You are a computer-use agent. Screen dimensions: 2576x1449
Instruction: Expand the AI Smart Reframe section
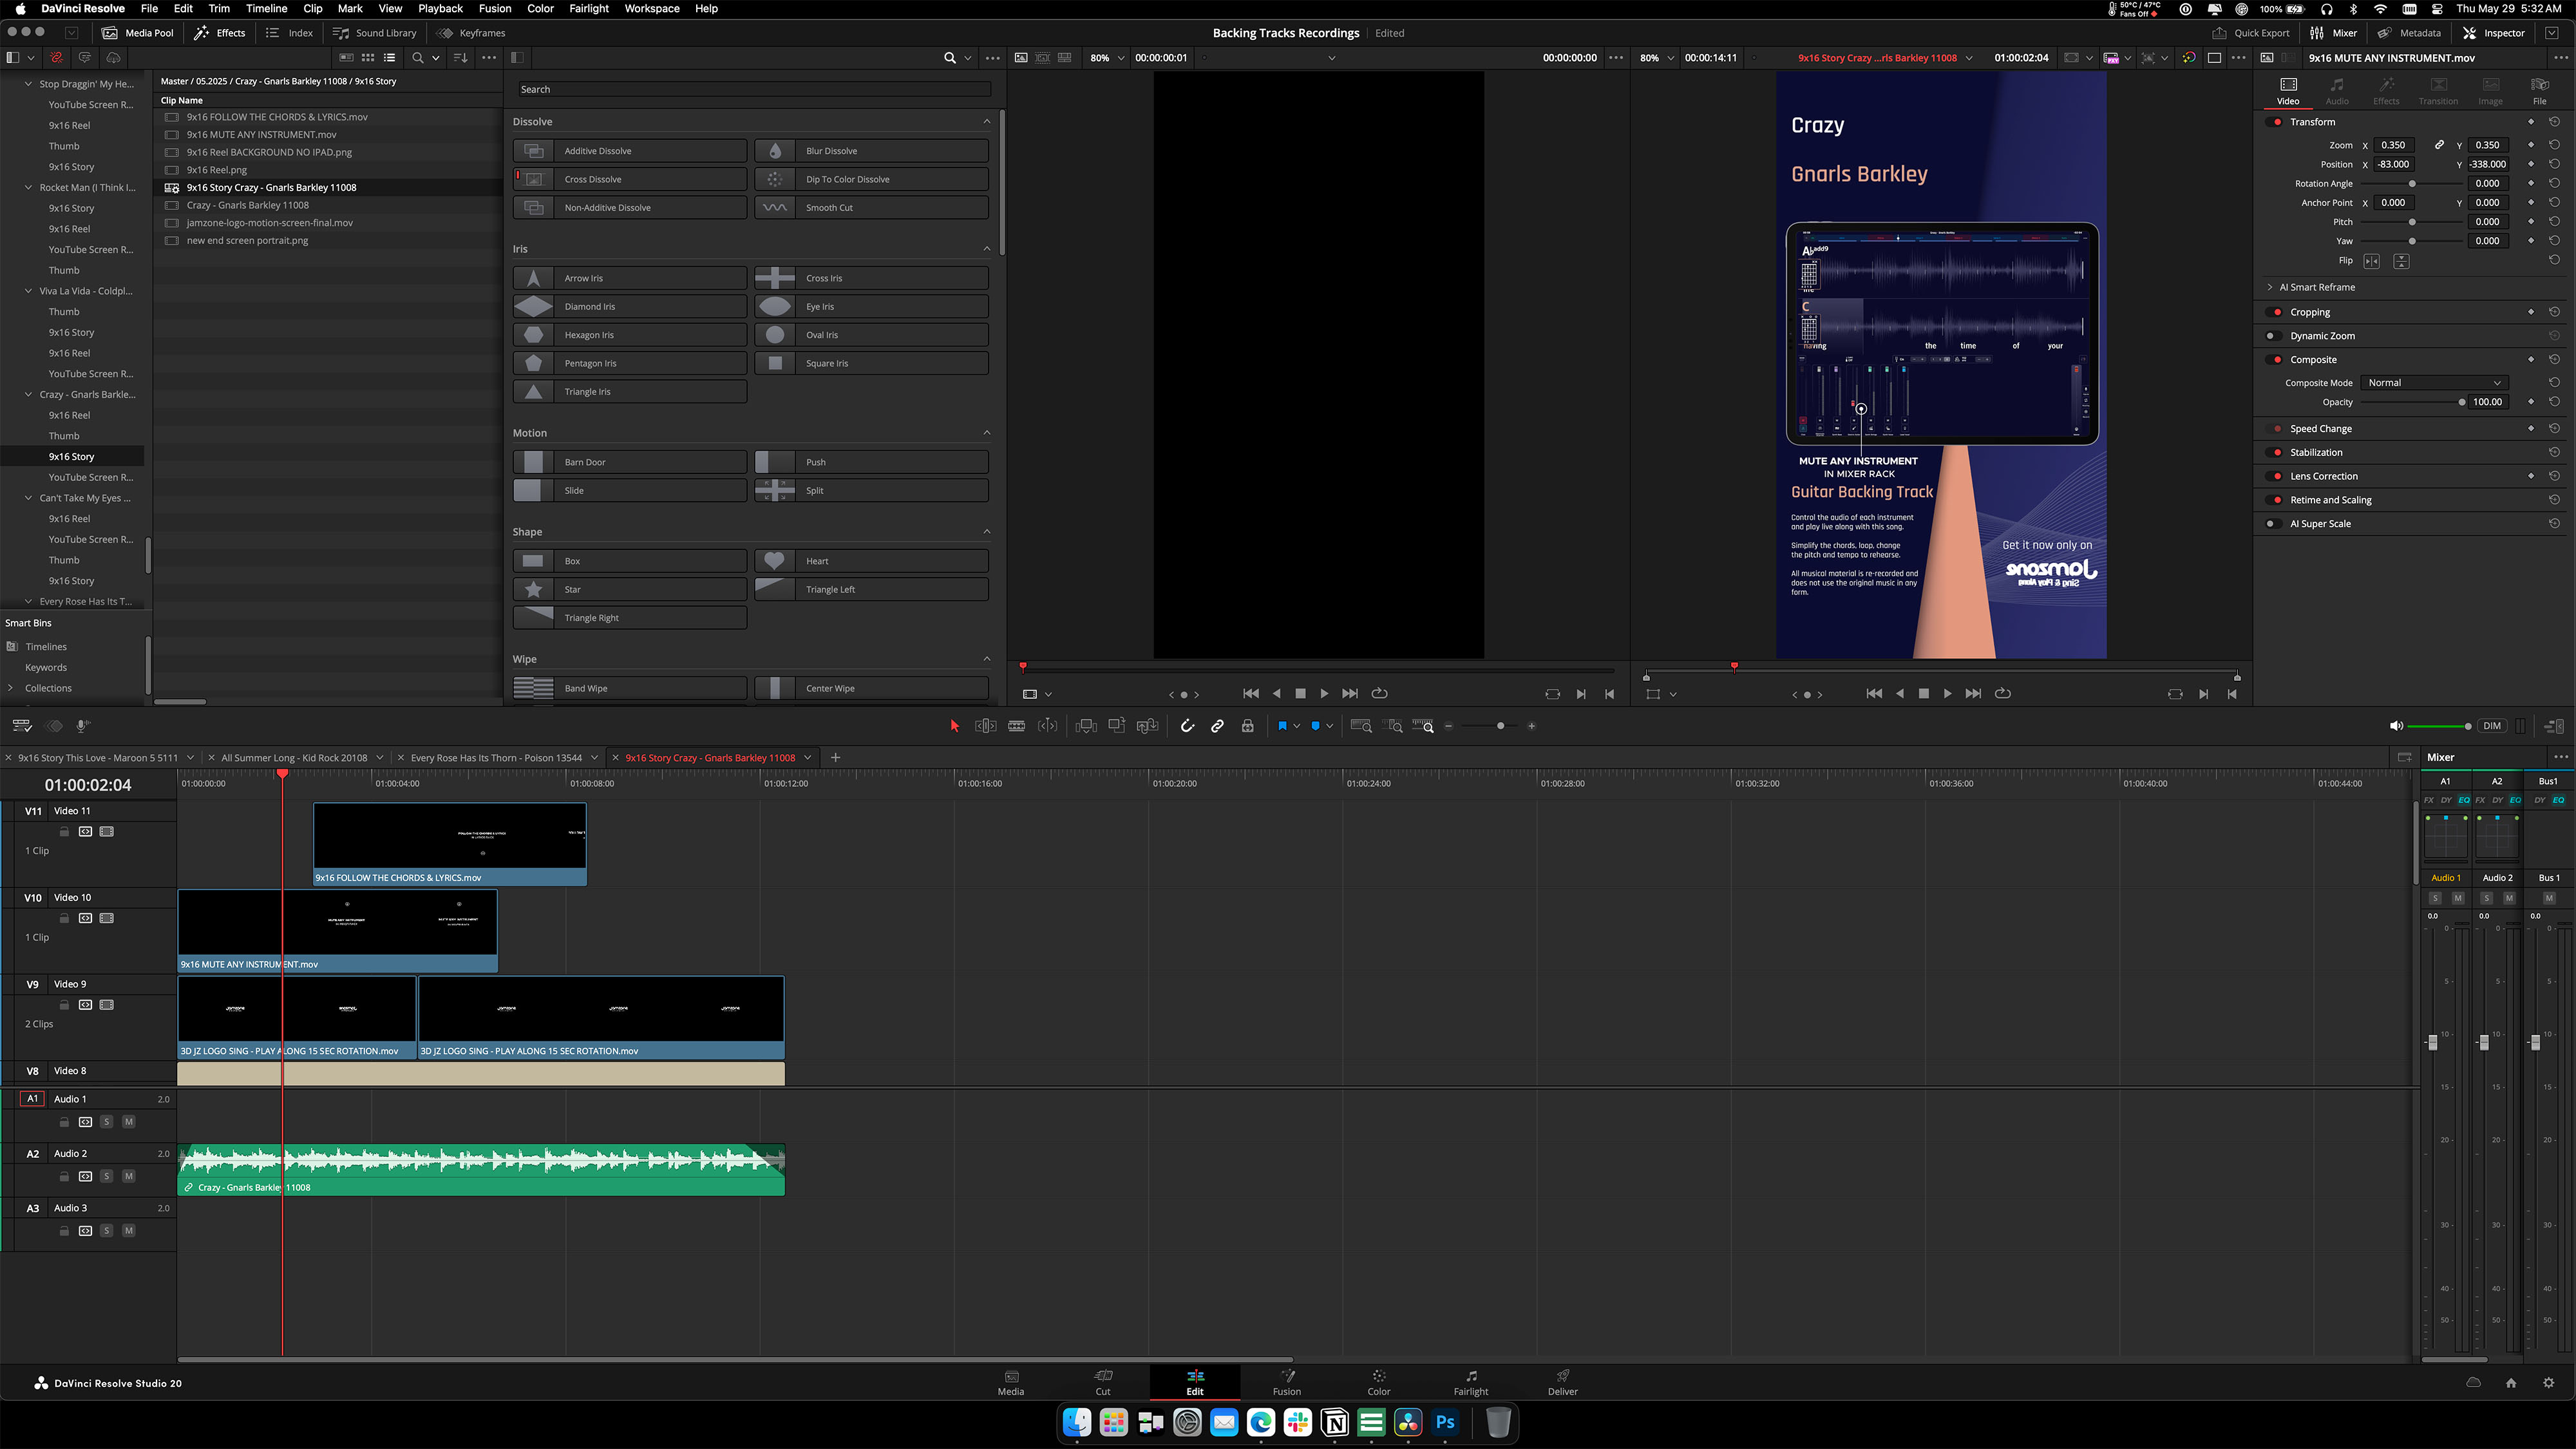(x=2270, y=287)
